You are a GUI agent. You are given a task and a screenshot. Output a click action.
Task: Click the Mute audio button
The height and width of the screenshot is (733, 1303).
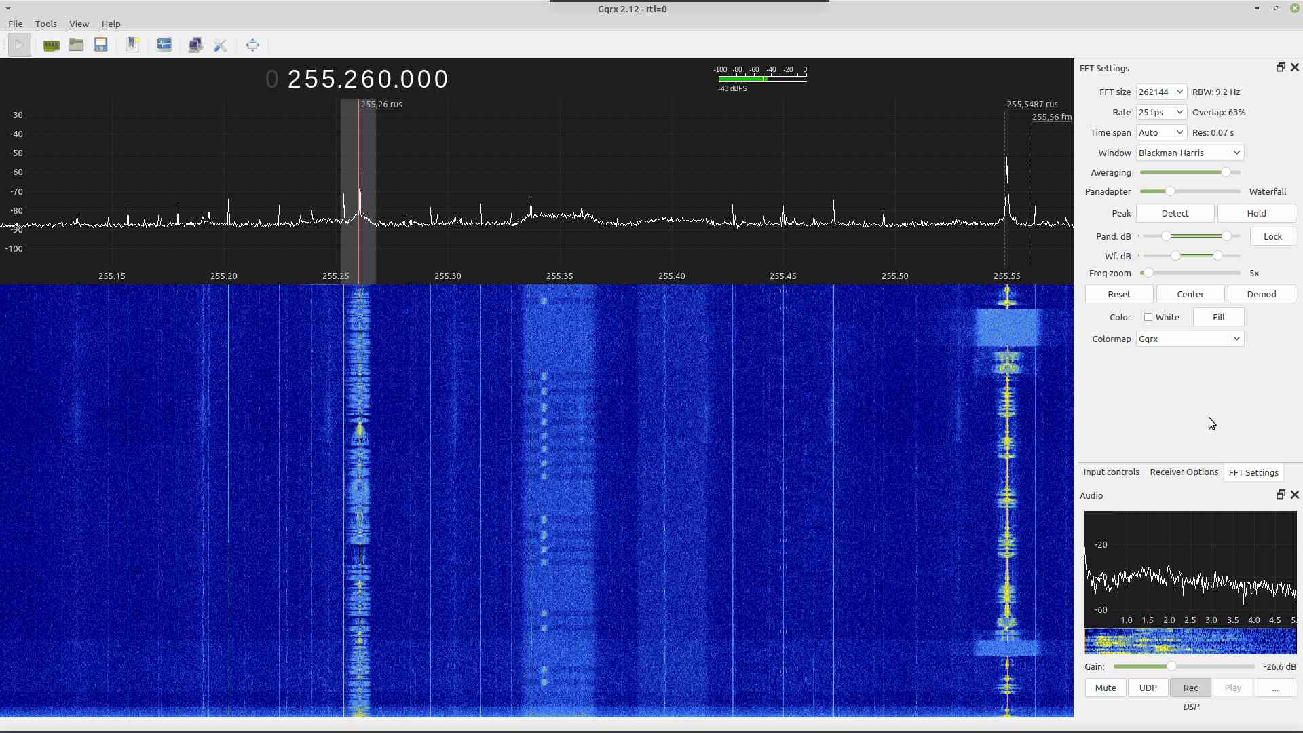(1105, 688)
